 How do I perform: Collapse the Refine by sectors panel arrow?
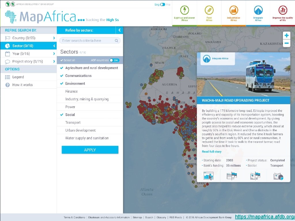click(x=119, y=30)
